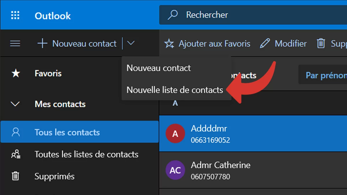The height and width of the screenshot is (195, 347).
Task: Toggle the hamburger navigation menu
Action: click(x=15, y=44)
